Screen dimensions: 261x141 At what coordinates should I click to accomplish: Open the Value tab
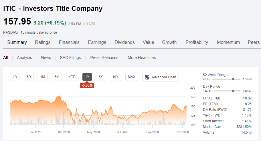coord(148,42)
